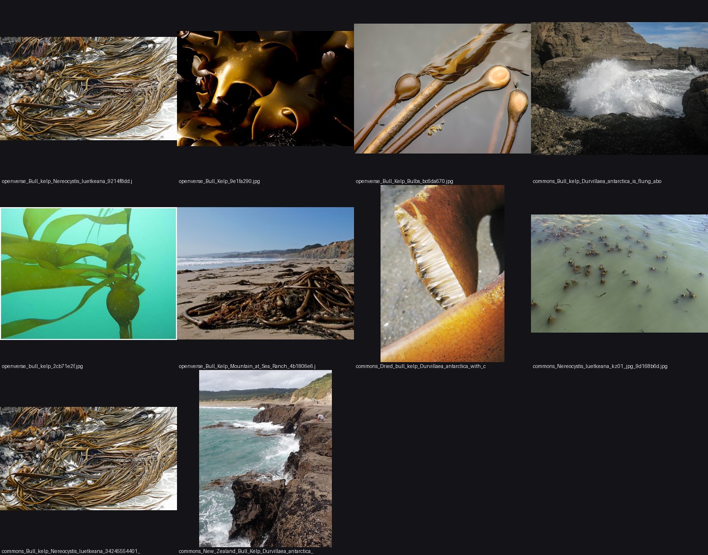This screenshot has width=708, height=555.
Task: Select thumbnail above commons_Bull_kelp_Nereocystis_luetkeana_34245554401 filename
Action: [x=88, y=459]
